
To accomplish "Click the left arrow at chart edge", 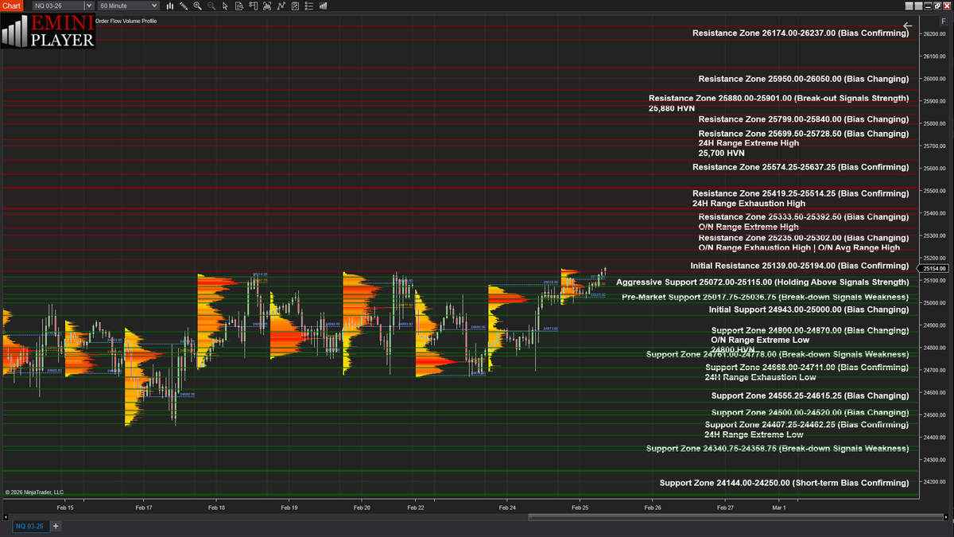I will (x=908, y=25).
